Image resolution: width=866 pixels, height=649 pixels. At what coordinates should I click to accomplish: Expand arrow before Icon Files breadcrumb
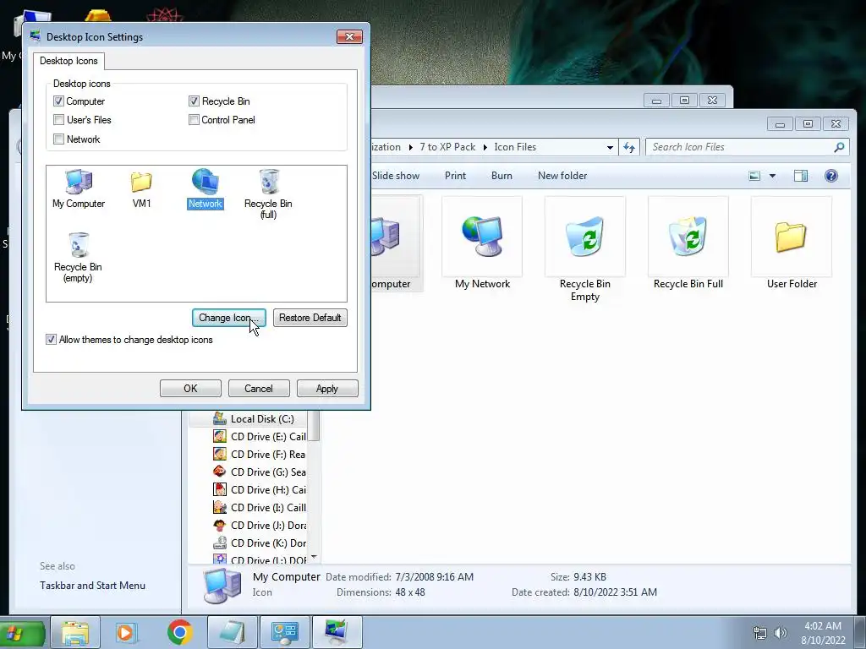pyautogui.click(x=485, y=147)
